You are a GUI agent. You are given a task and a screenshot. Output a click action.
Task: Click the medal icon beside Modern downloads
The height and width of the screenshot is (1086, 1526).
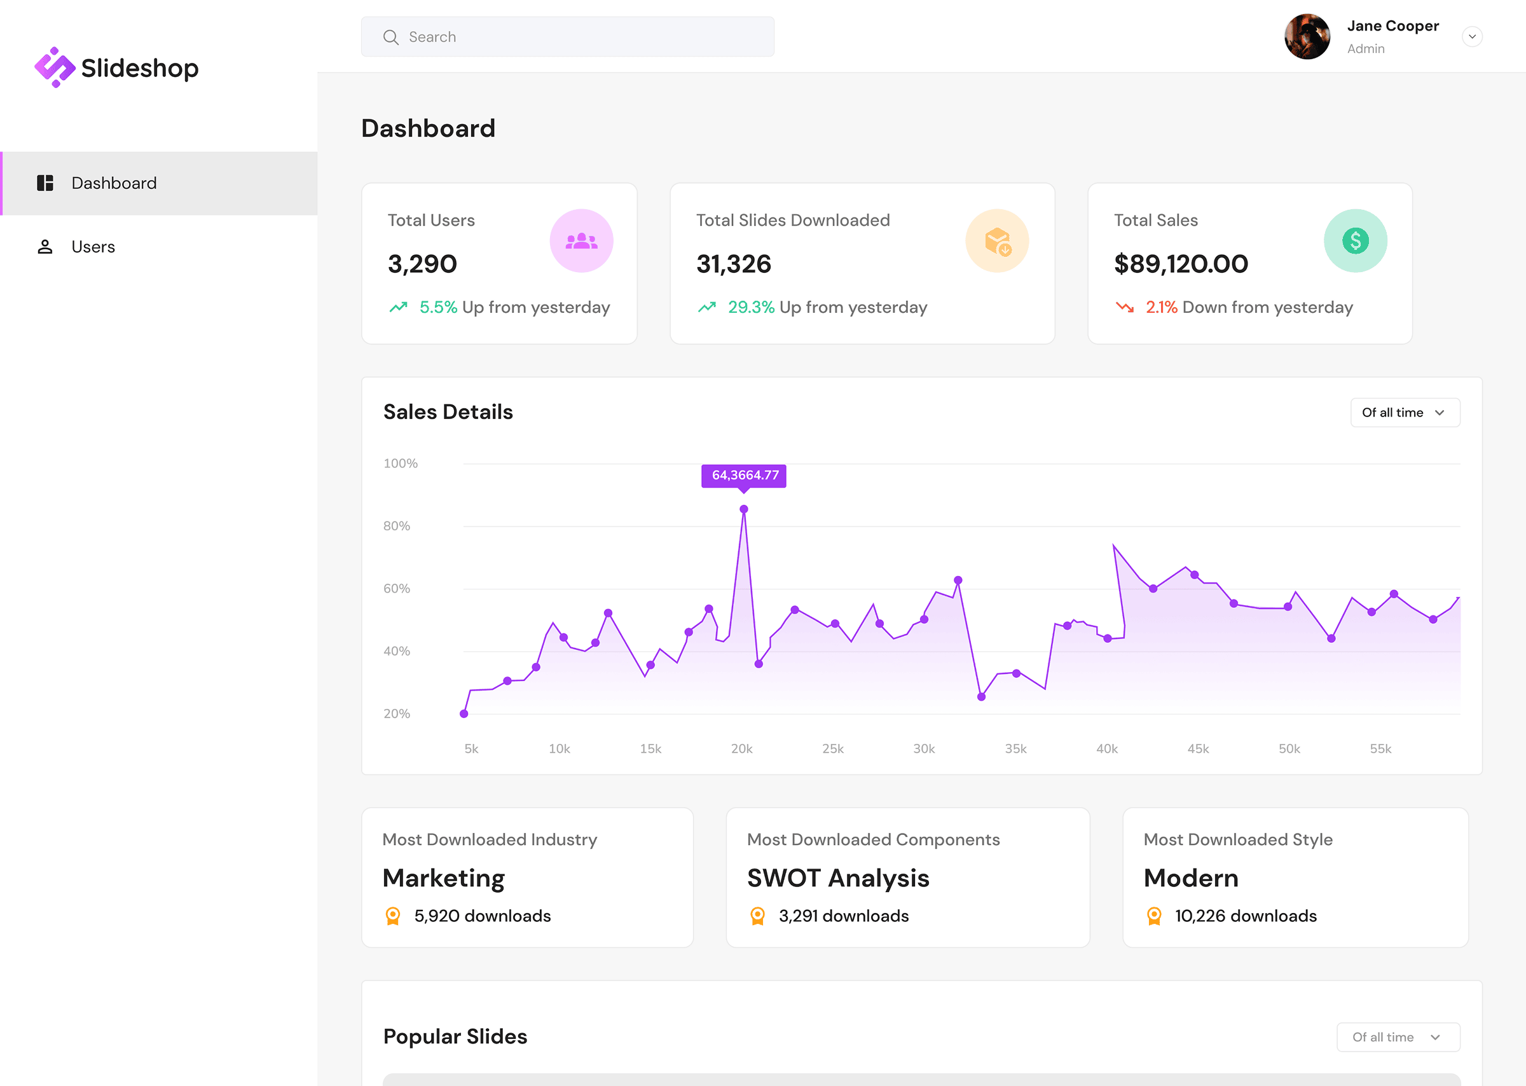(1153, 916)
